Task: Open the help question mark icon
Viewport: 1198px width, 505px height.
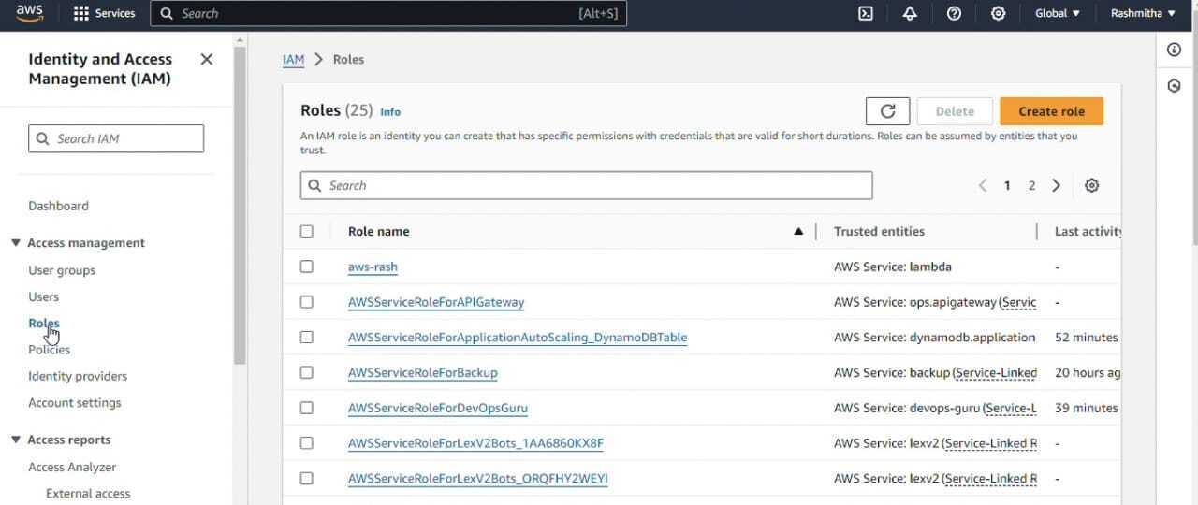Action: tap(954, 13)
